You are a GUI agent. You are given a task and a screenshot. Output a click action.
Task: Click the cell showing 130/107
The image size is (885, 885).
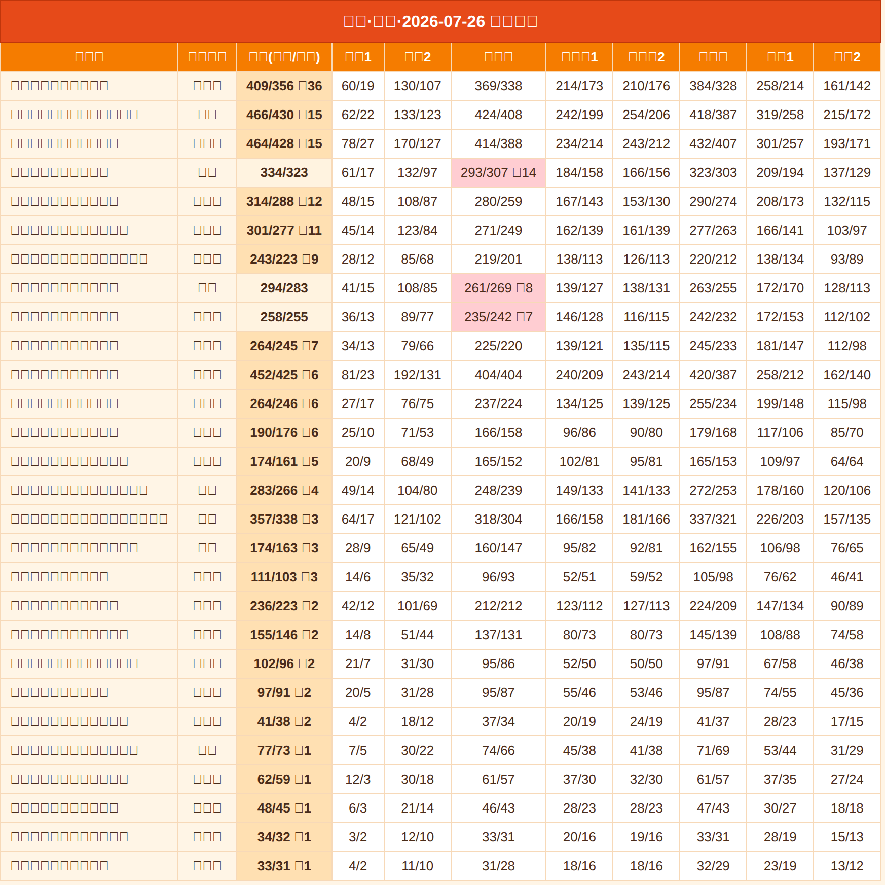[x=418, y=86]
